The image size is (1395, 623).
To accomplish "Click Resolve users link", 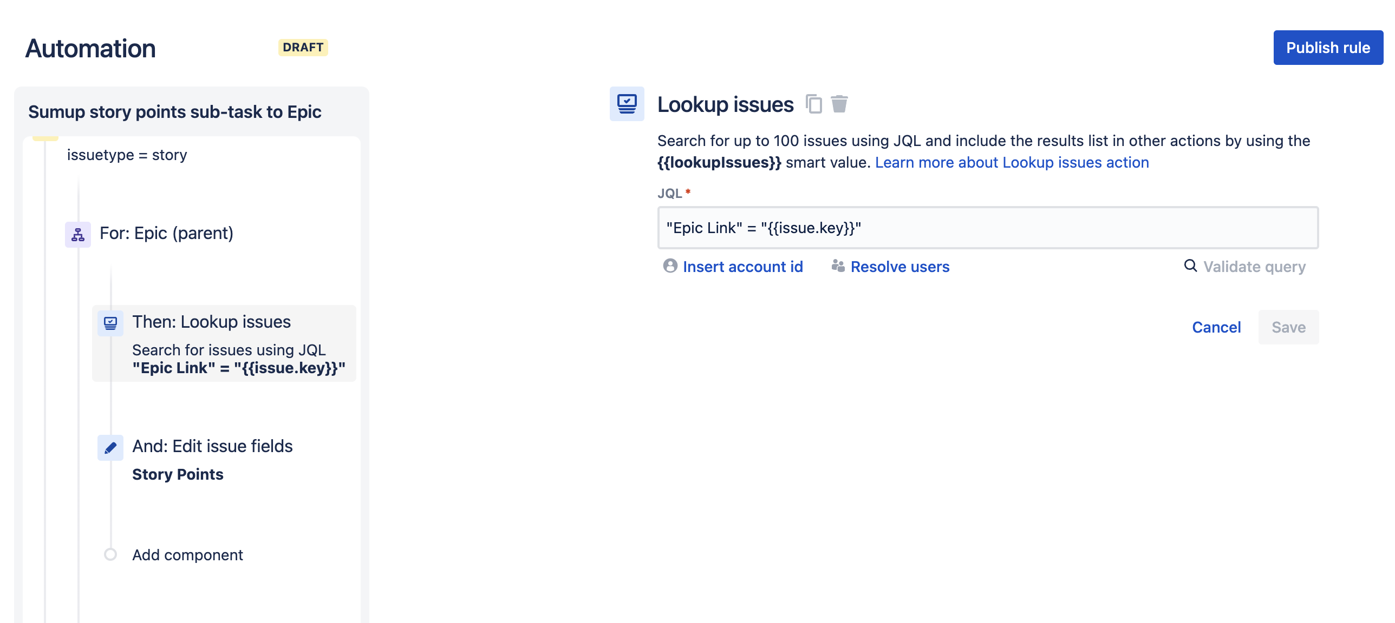I will coord(899,267).
